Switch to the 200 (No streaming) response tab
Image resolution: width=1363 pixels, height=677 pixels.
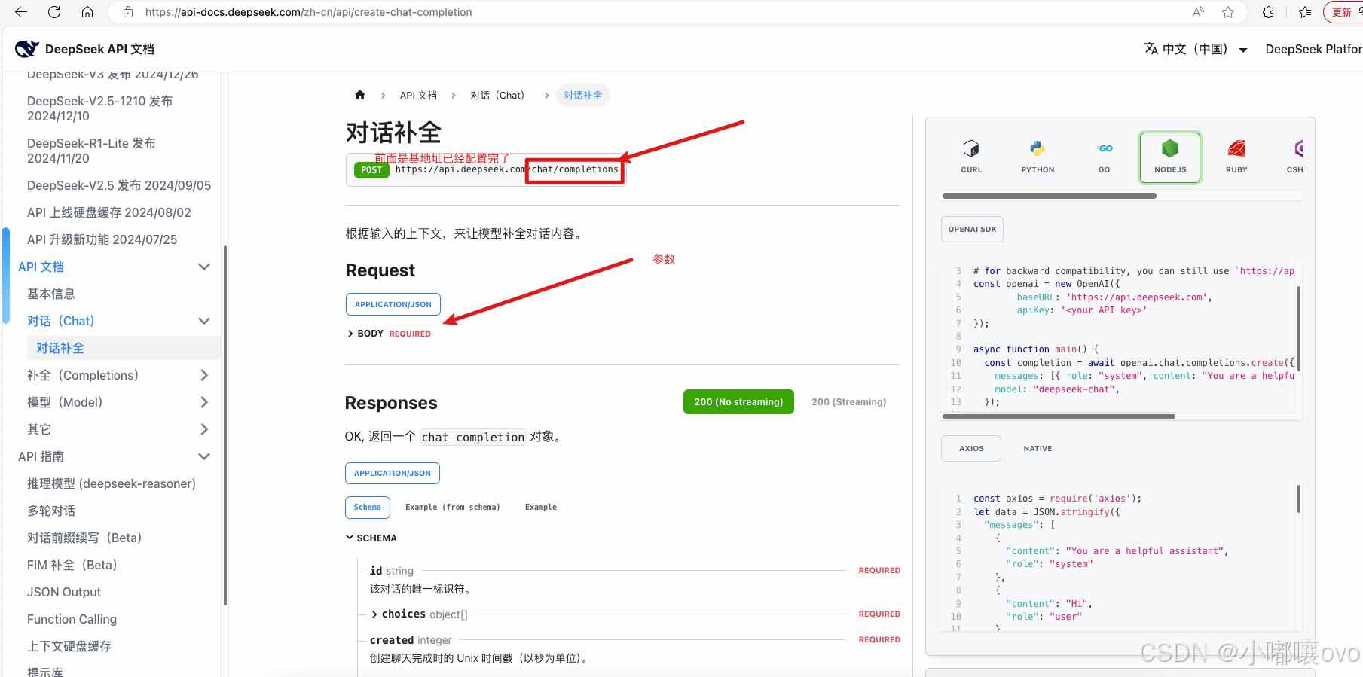(x=738, y=401)
